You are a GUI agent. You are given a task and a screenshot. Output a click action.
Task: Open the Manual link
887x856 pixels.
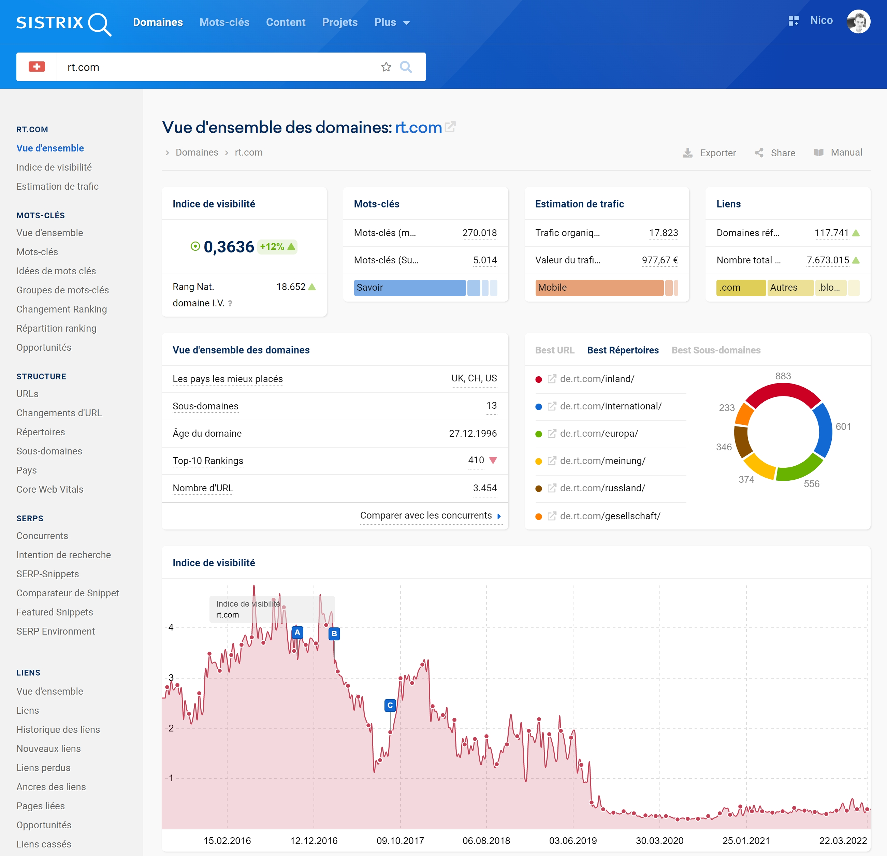tap(838, 153)
